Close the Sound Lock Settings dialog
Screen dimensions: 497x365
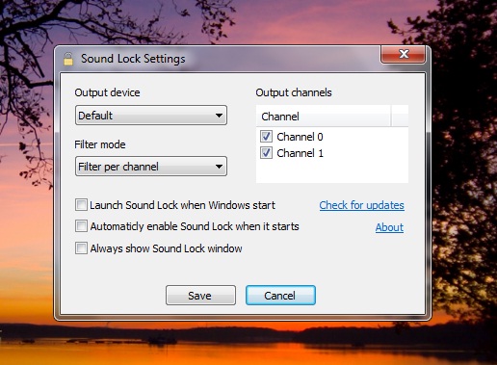404,54
